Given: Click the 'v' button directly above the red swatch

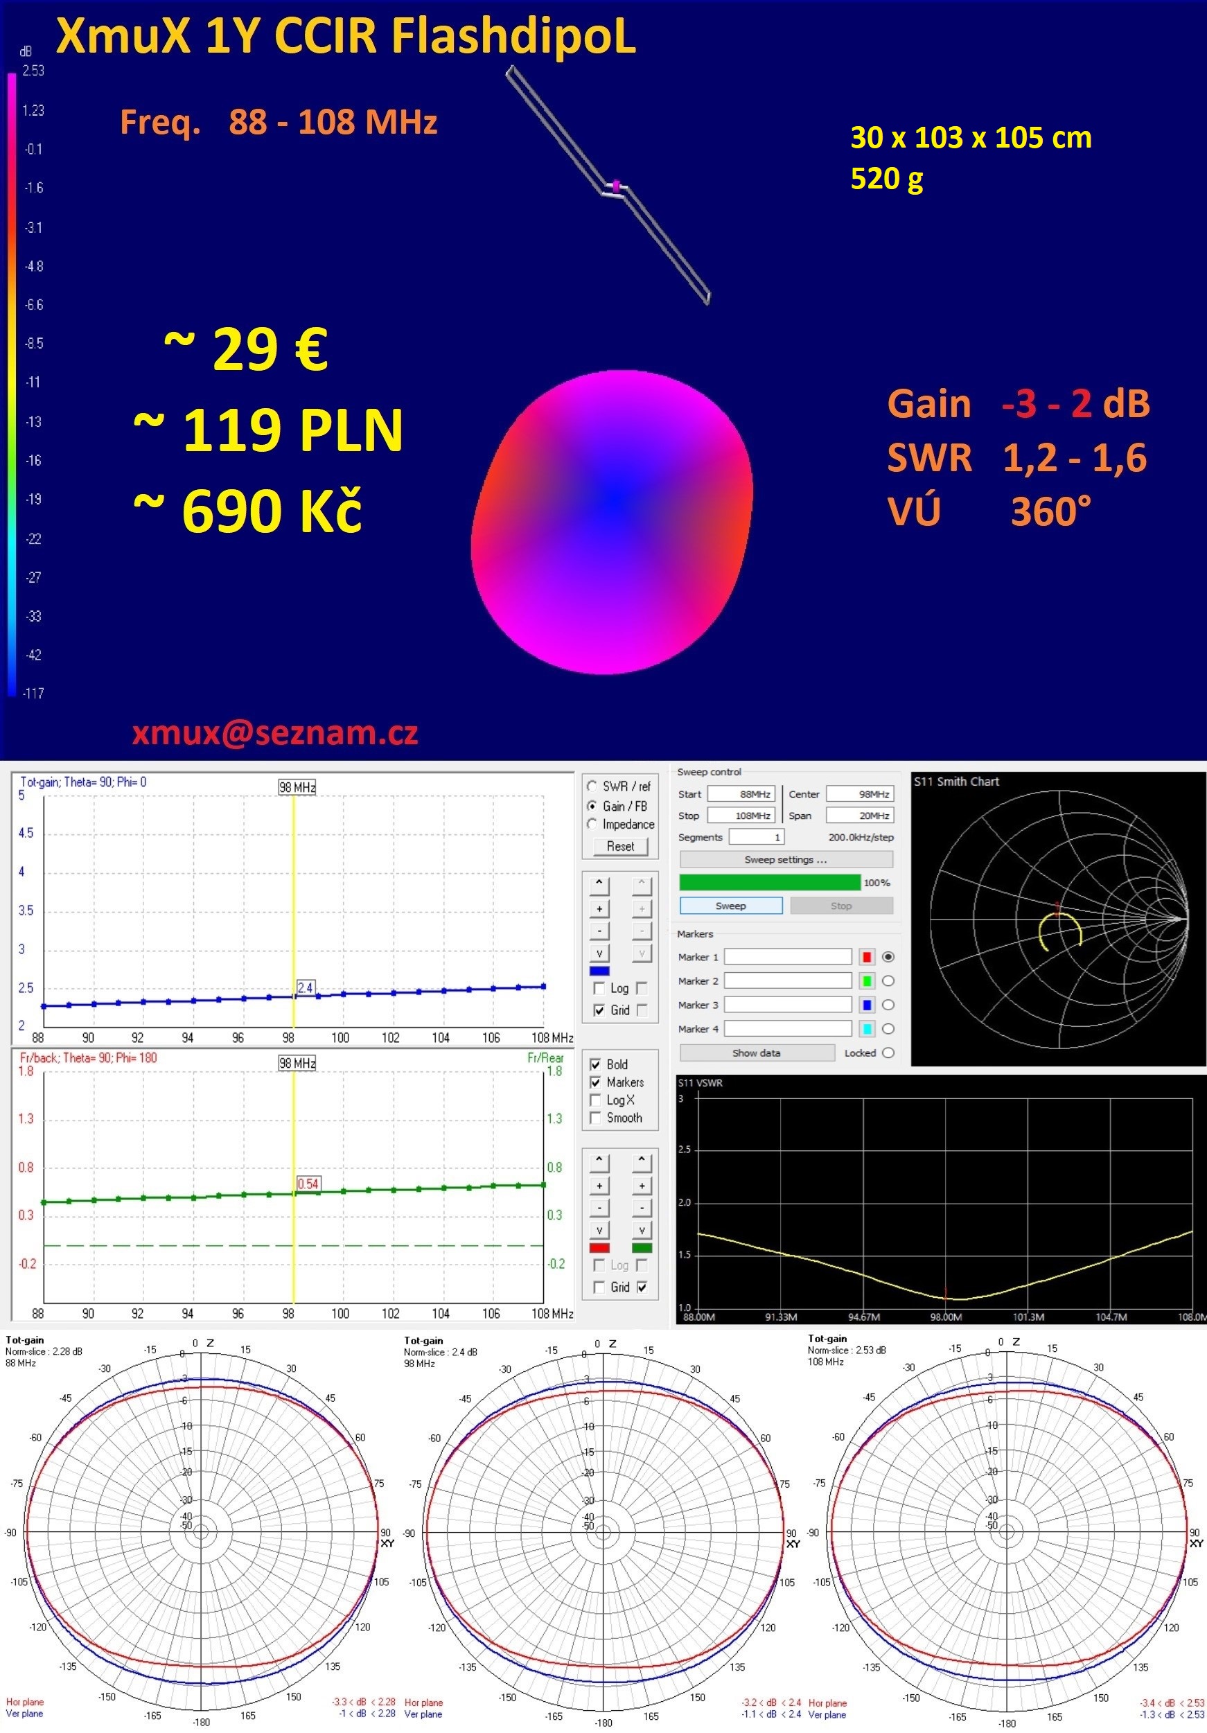Looking at the screenshot, I should pyautogui.click(x=599, y=1229).
